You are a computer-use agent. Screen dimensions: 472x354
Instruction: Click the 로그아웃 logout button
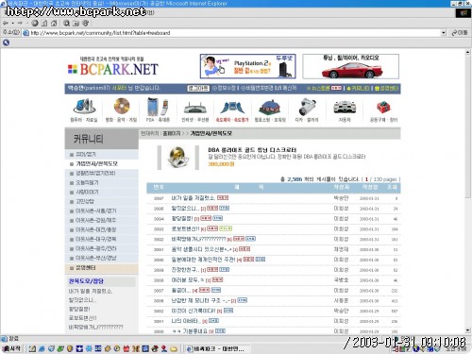tap(198, 88)
